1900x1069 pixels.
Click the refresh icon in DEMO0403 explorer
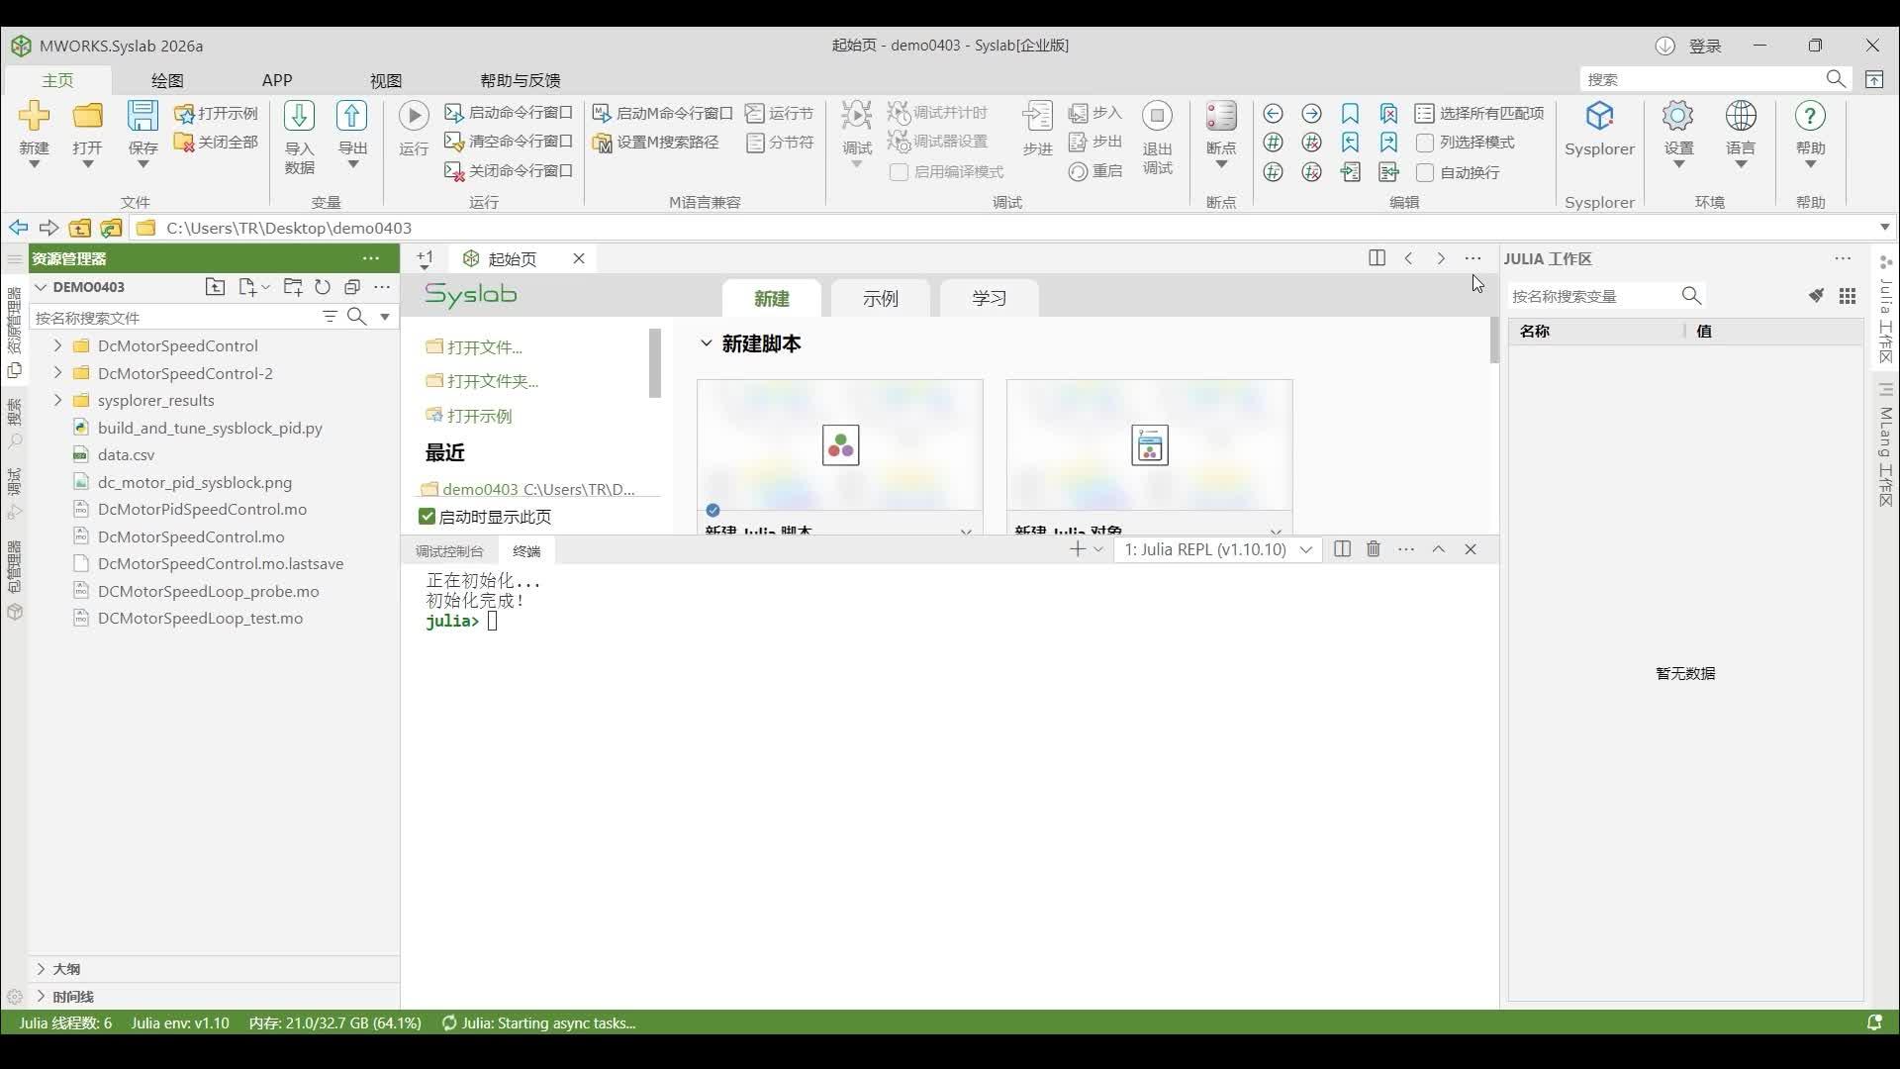point(323,287)
